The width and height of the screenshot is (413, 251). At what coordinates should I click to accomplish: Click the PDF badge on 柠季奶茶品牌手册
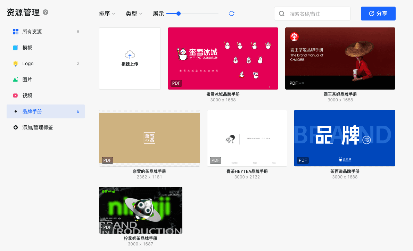click(107, 227)
